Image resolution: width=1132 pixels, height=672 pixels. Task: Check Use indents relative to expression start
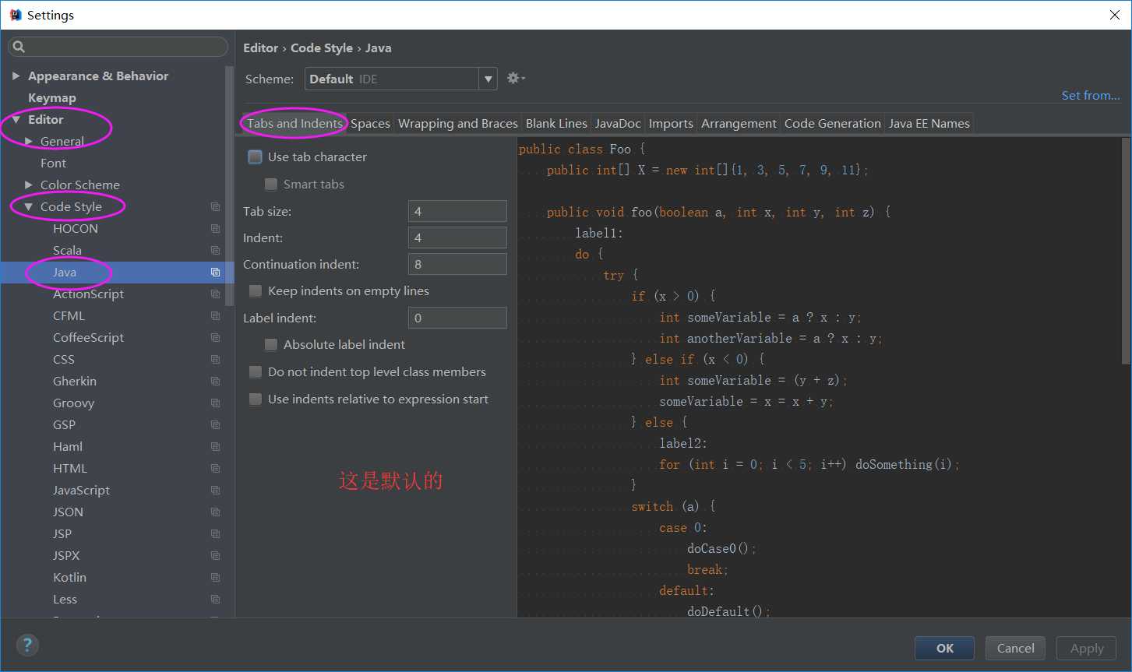pyautogui.click(x=255, y=399)
